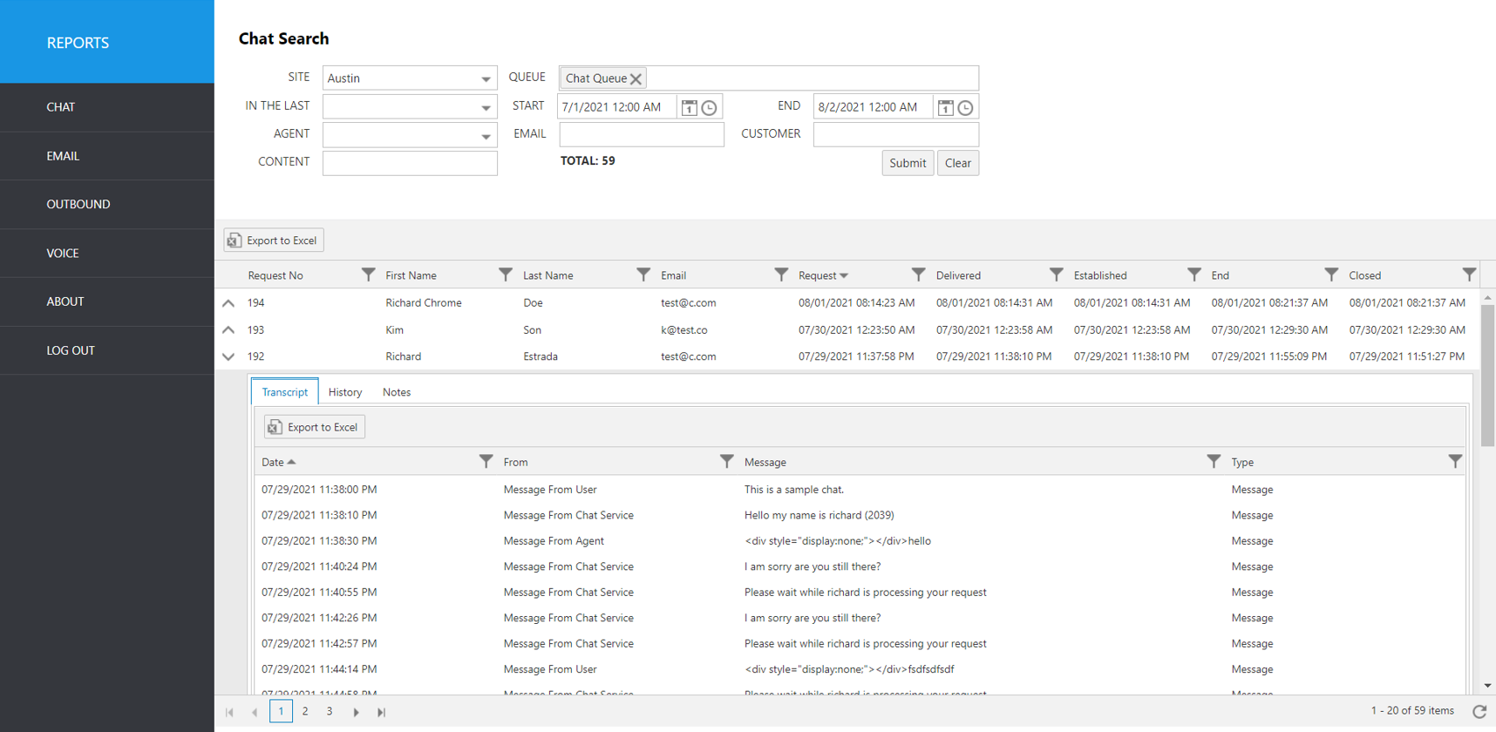Focus the CUSTOMER input field
The height and width of the screenshot is (732, 1496).
click(896, 134)
